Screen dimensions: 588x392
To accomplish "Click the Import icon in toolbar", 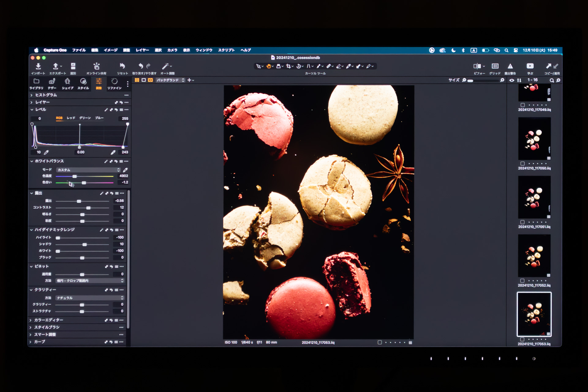I will pos(38,66).
